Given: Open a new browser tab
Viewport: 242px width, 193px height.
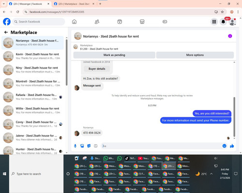Looking at the screenshot, I should pos(100,4).
